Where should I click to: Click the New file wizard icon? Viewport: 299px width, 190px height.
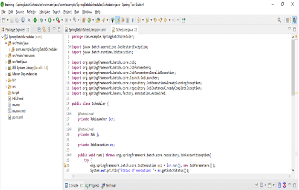click(x=4, y=20)
